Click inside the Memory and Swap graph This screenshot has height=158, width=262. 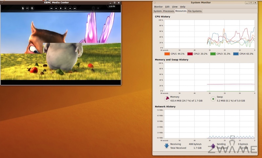tap(209, 77)
